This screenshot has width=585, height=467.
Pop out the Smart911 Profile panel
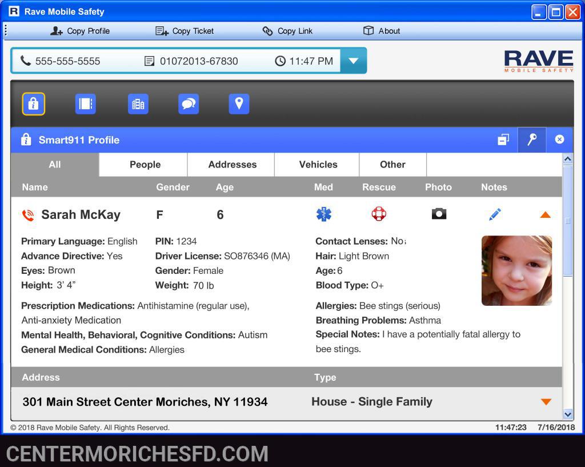tap(503, 139)
